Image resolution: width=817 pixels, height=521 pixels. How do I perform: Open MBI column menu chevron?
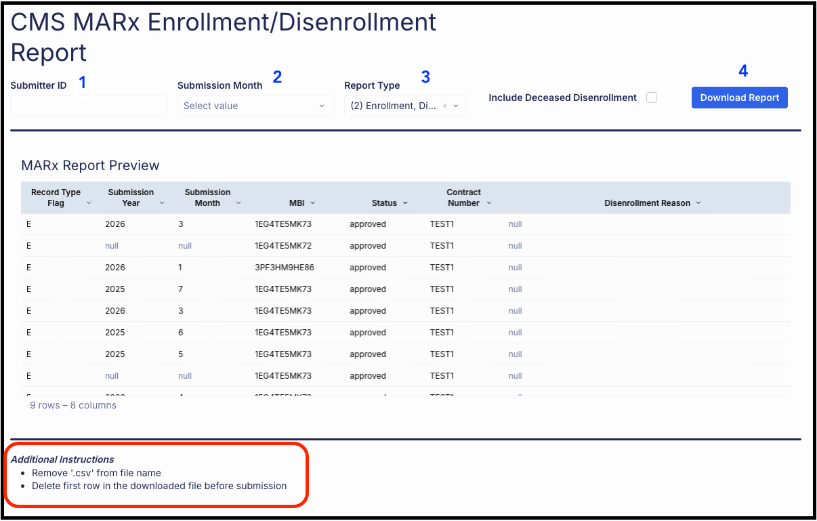[312, 203]
